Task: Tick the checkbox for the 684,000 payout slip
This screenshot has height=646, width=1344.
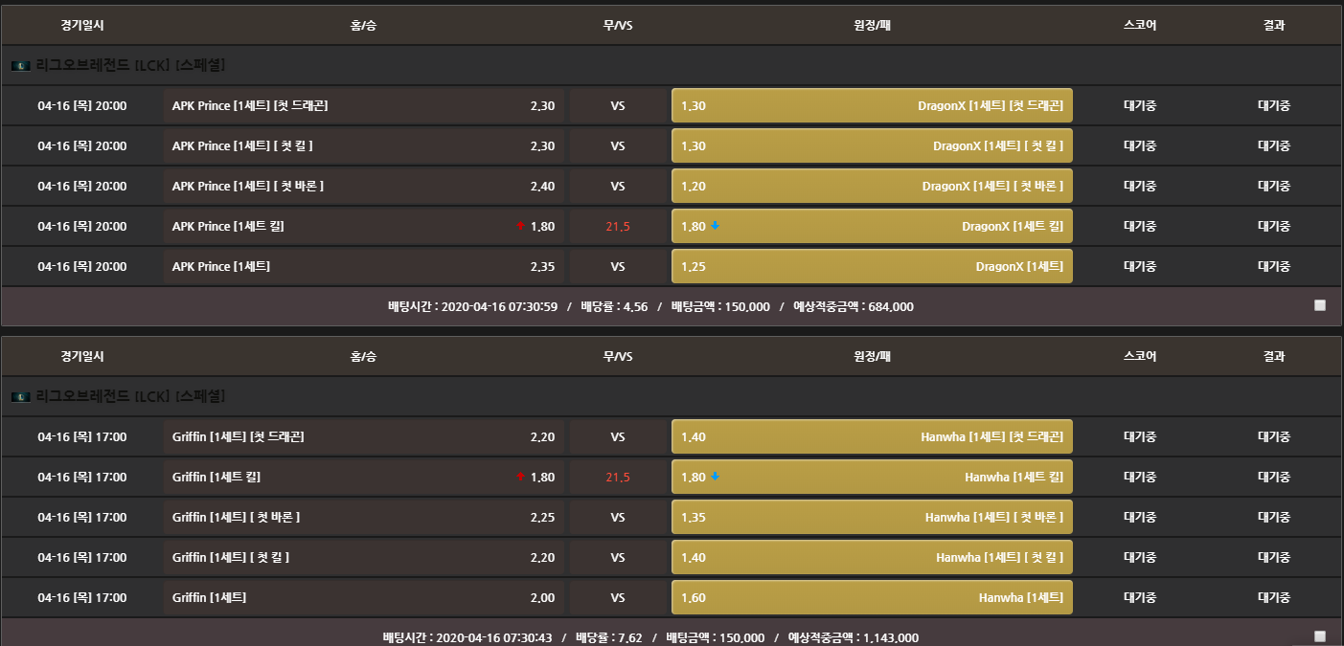Action: (1320, 306)
